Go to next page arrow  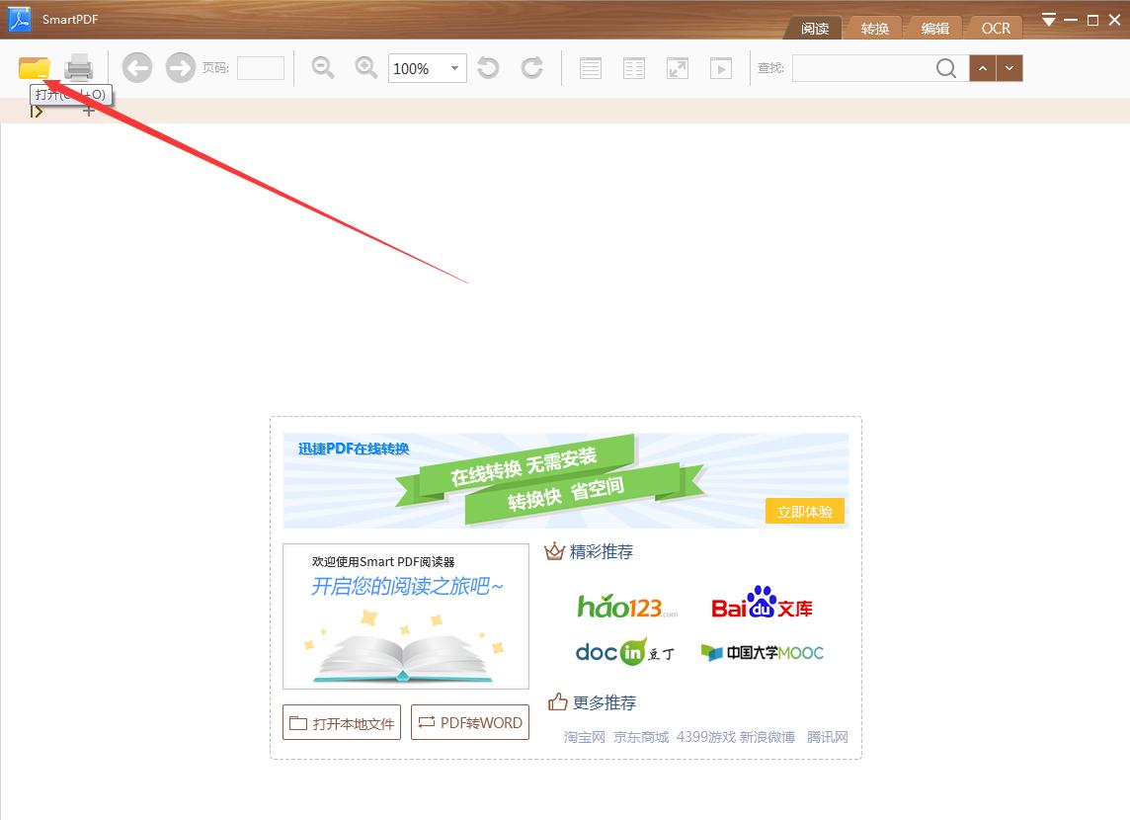pyautogui.click(x=180, y=68)
